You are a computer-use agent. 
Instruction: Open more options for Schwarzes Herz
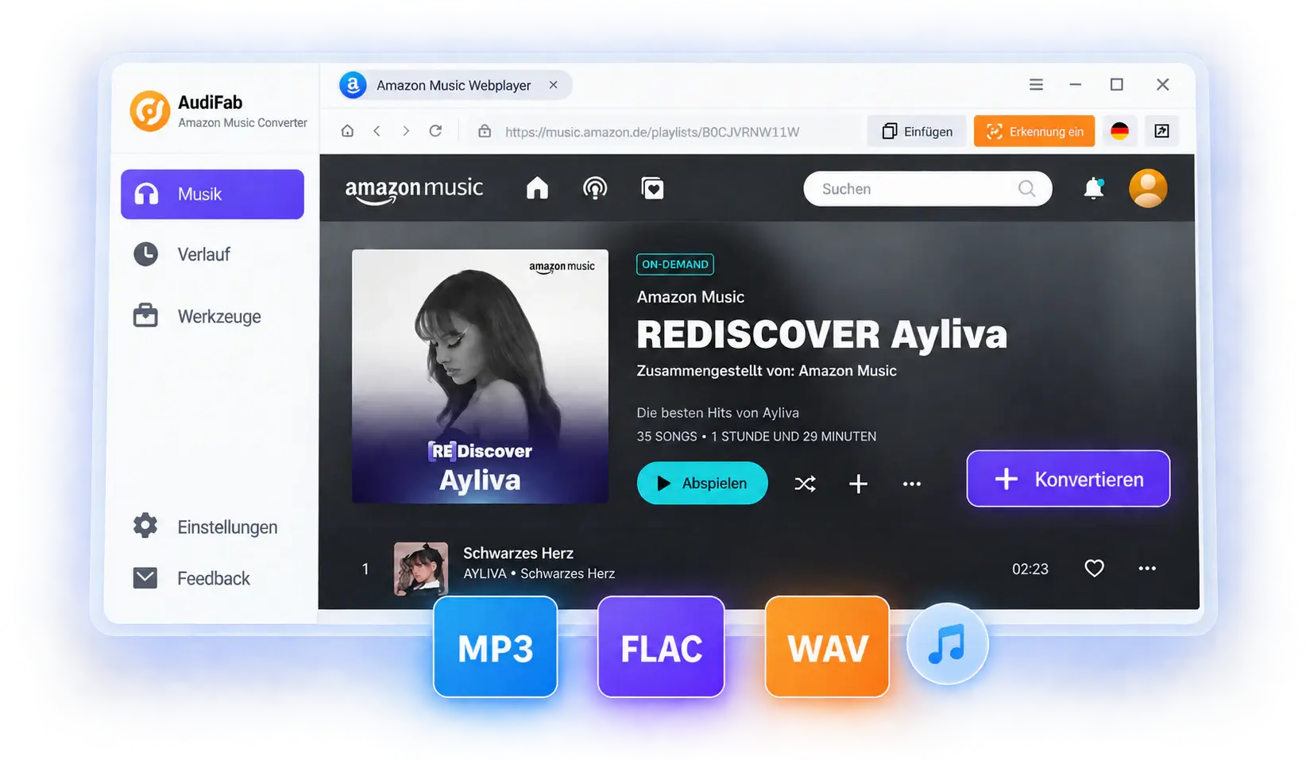tap(1147, 569)
